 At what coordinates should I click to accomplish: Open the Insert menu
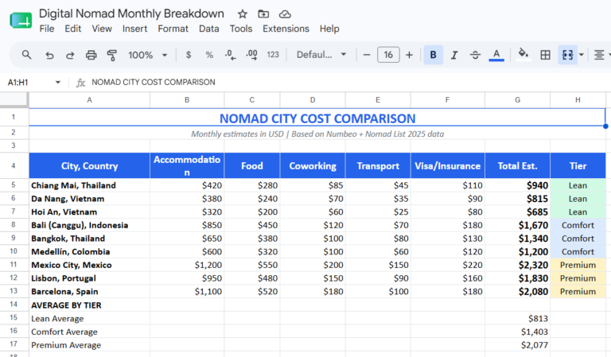coord(134,29)
